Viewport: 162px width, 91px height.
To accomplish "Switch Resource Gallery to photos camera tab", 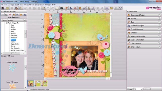I will tap(6, 15).
